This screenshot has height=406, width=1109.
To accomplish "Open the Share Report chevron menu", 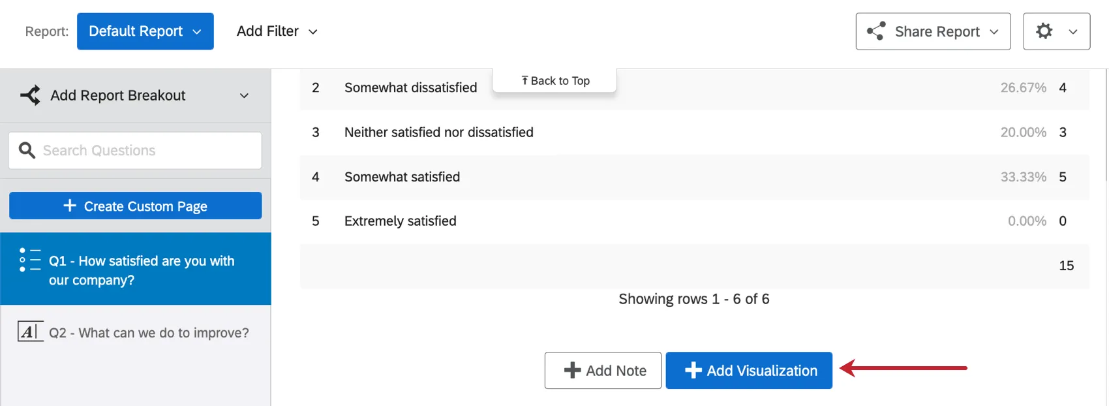I will pos(994,31).
